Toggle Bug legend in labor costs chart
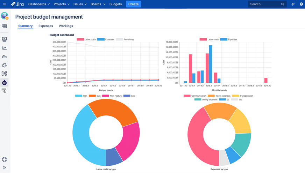Viewport: 305px width, 173px height. click(x=95, y=96)
